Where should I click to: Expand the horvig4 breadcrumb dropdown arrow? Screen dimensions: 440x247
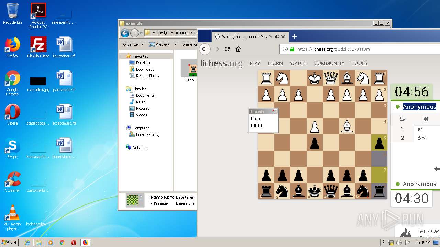click(172, 33)
